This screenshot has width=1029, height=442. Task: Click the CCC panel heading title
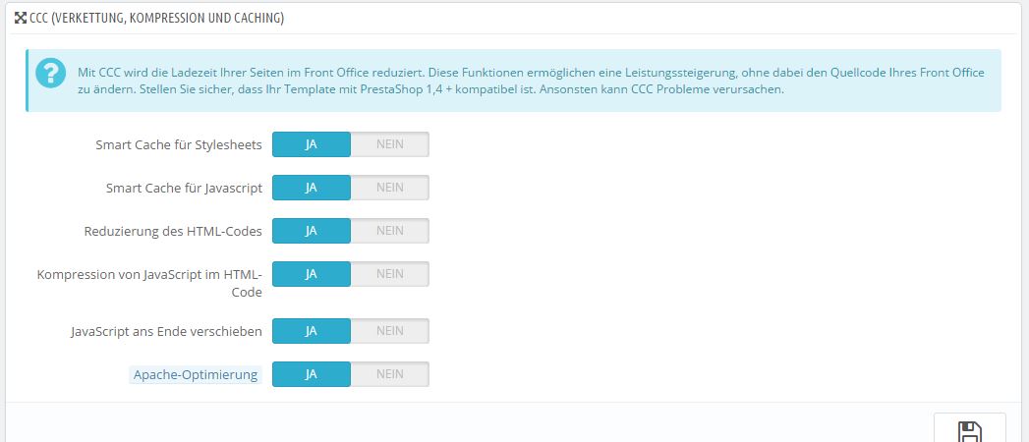(x=157, y=18)
